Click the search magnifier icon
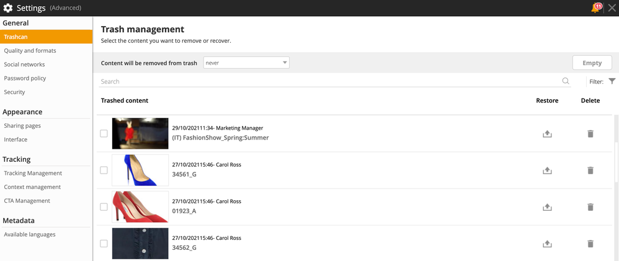This screenshot has height=261, width=619. point(566,81)
